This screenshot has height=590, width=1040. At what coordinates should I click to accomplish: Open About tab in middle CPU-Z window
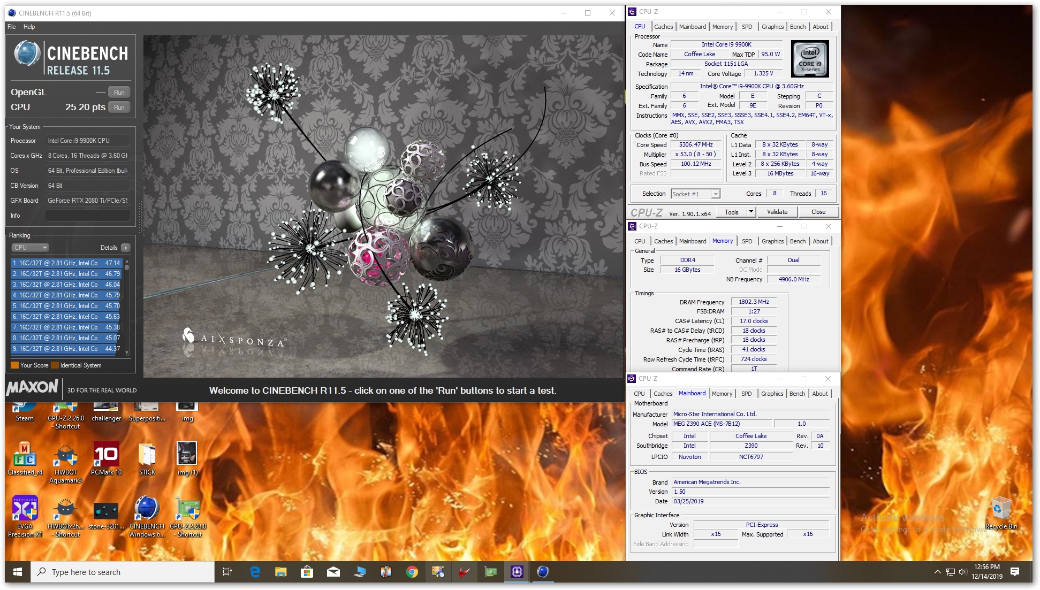(821, 241)
